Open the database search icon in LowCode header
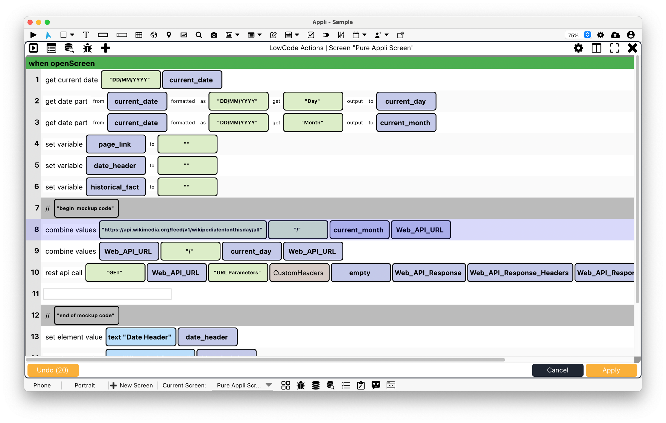 69,48
